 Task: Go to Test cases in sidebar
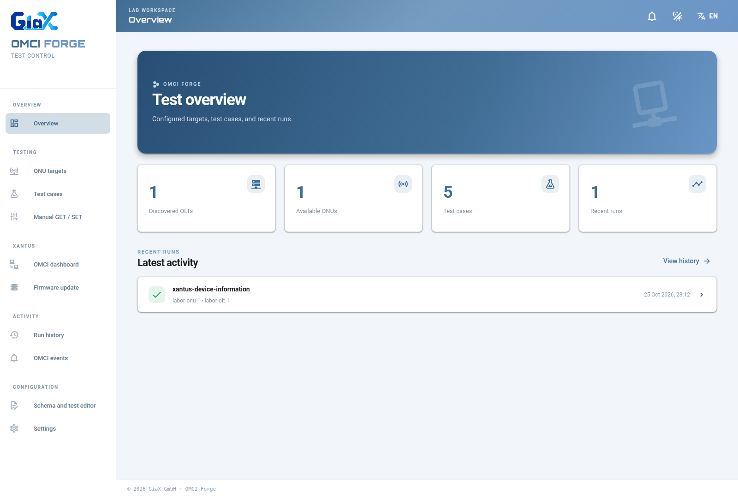[x=58, y=194]
